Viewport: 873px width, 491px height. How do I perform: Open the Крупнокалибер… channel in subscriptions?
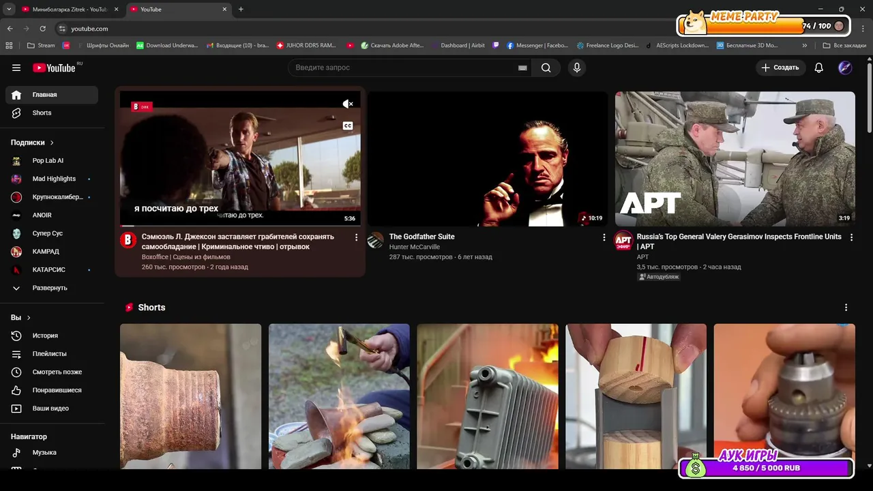pyautogui.click(x=52, y=197)
